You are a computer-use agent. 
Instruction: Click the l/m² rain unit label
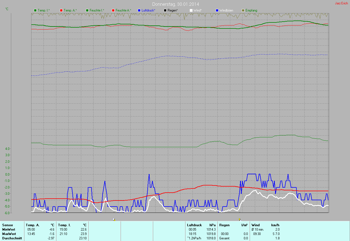(x=244, y=225)
